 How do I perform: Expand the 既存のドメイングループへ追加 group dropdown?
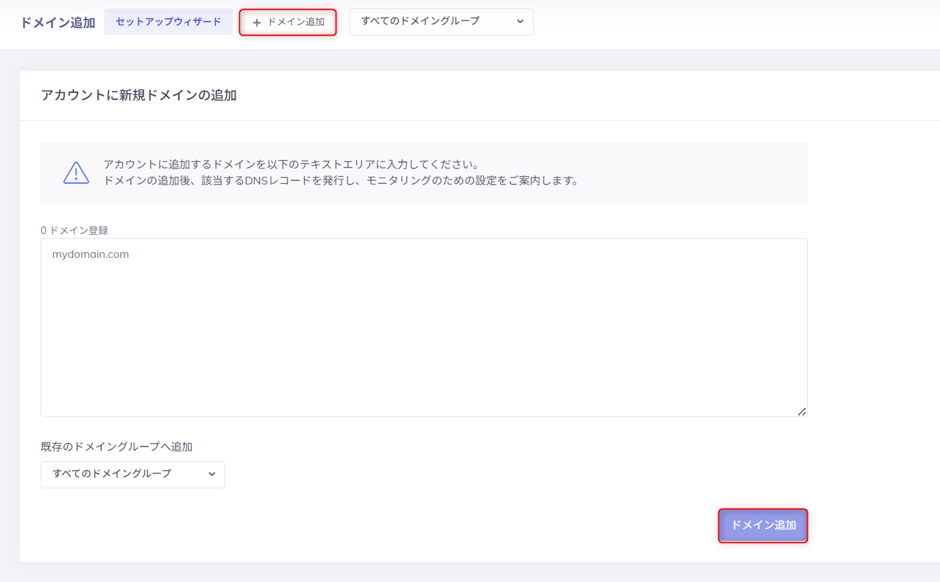pyautogui.click(x=133, y=474)
